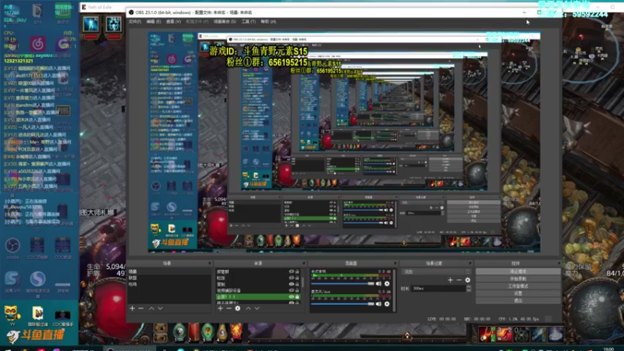Pop out 混音器 Mixer dock panel
Screen dimensions: 624x351
[395, 263]
